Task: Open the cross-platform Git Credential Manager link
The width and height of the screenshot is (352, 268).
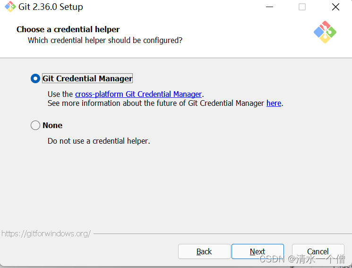Action: (138, 94)
